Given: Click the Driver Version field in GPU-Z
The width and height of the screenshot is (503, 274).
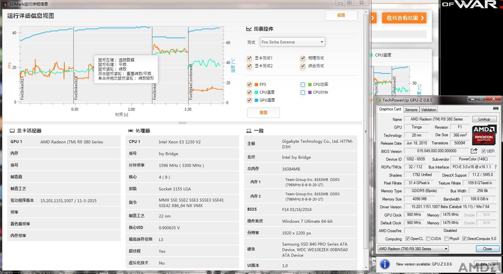Looking at the screenshot, I should [450, 207].
